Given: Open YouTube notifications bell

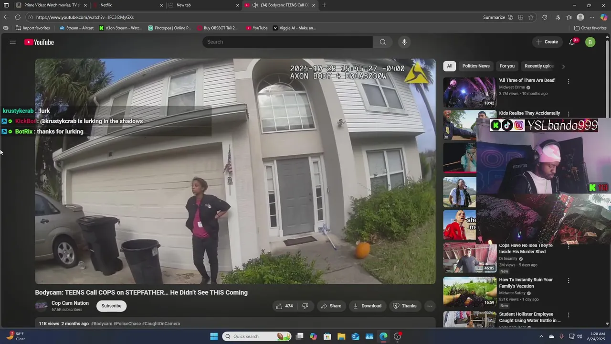Looking at the screenshot, I should tap(572, 42).
